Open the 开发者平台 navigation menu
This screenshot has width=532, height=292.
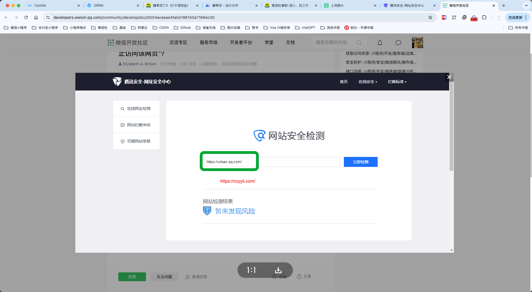(241, 43)
